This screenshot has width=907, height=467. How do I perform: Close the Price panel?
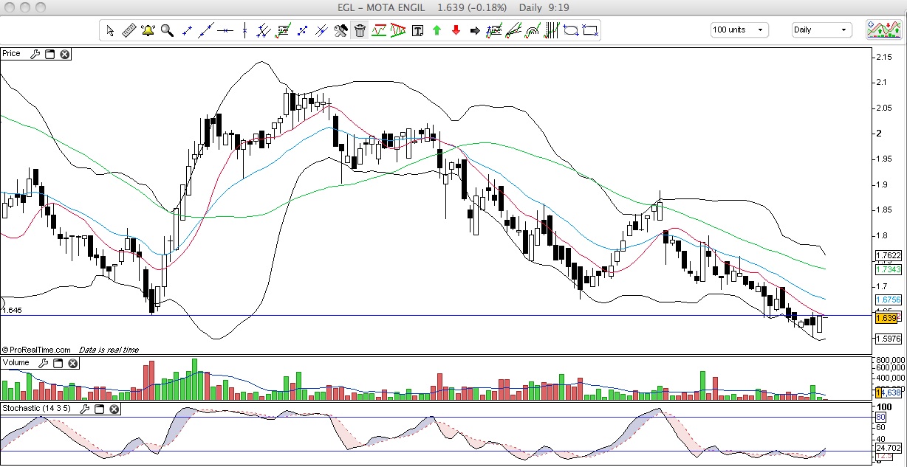64,54
